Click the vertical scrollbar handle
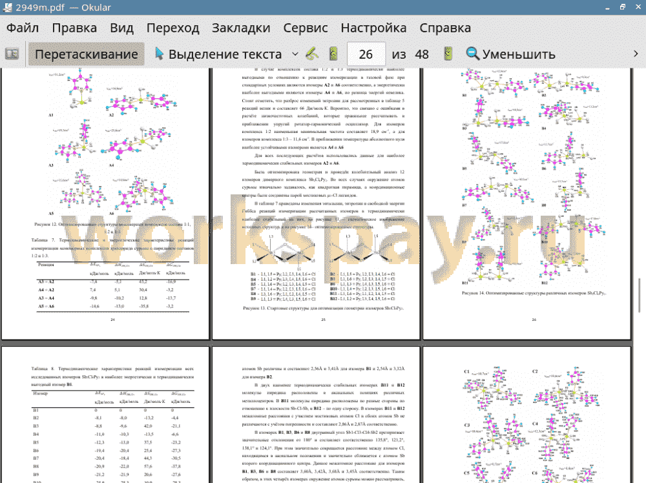The width and height of the screenshot is (646, 483). pyautogui.click(x=639, y=295)
